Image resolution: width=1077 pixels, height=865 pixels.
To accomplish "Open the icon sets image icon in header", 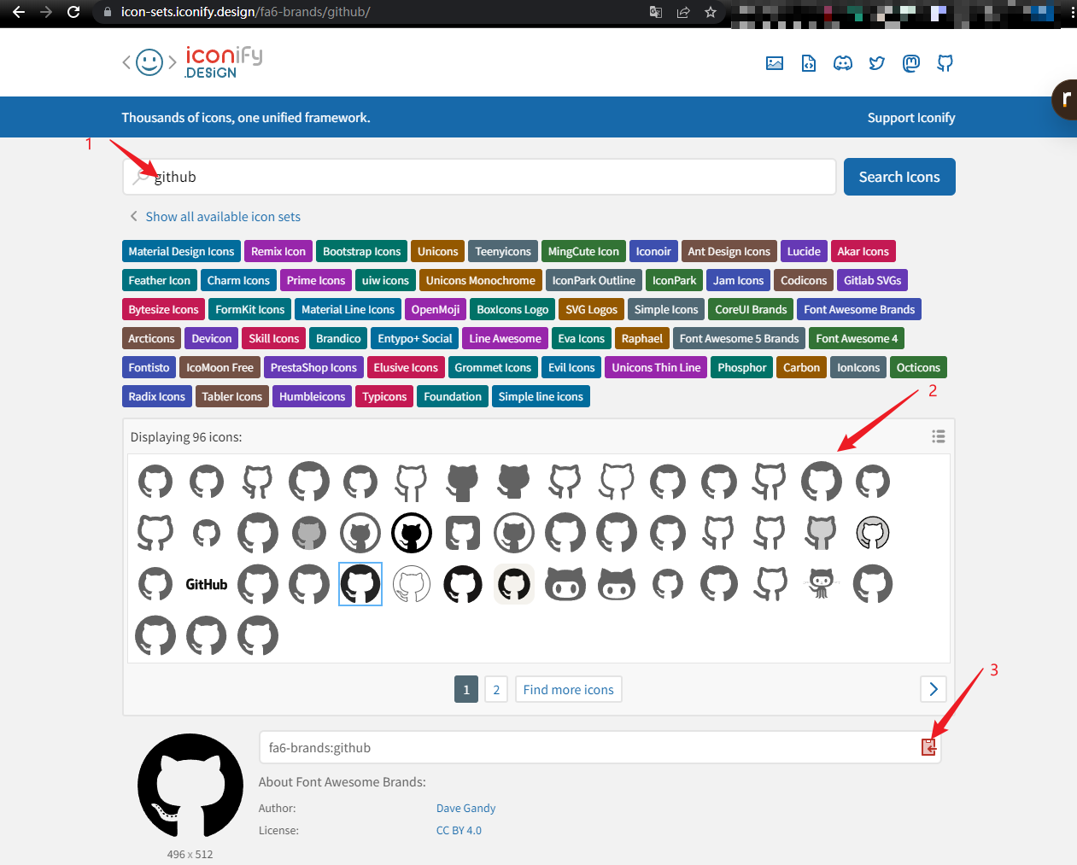I will pos(775,63).
